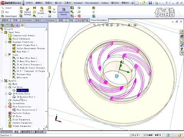Click the XY Plots icon
The height and width of the screenshot is (138, 184).
[10, 116]
